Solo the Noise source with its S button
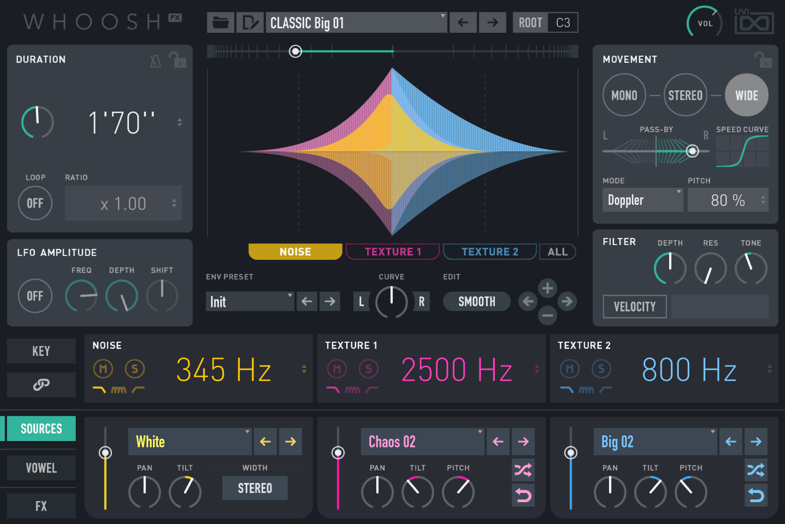This screenshot has width=785, height=524. 135,368
